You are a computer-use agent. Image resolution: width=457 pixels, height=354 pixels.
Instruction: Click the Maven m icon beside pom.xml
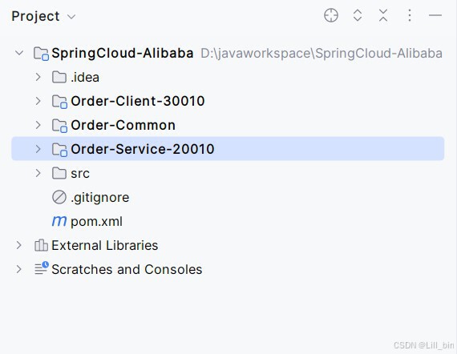coord(59,221)
